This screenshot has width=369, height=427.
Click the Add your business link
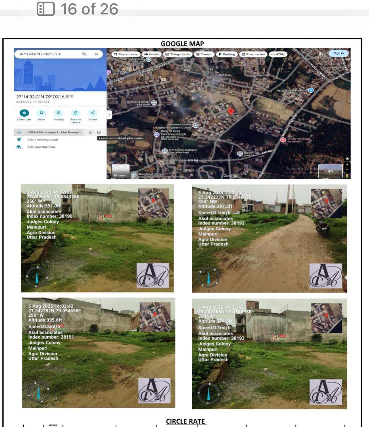(x=41, y=147)
